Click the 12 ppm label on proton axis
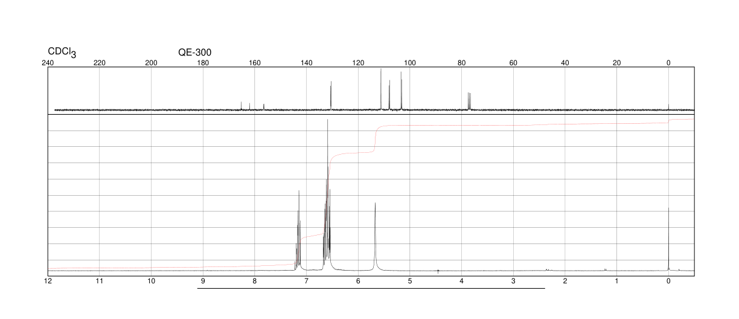 [x=48, y=281]
